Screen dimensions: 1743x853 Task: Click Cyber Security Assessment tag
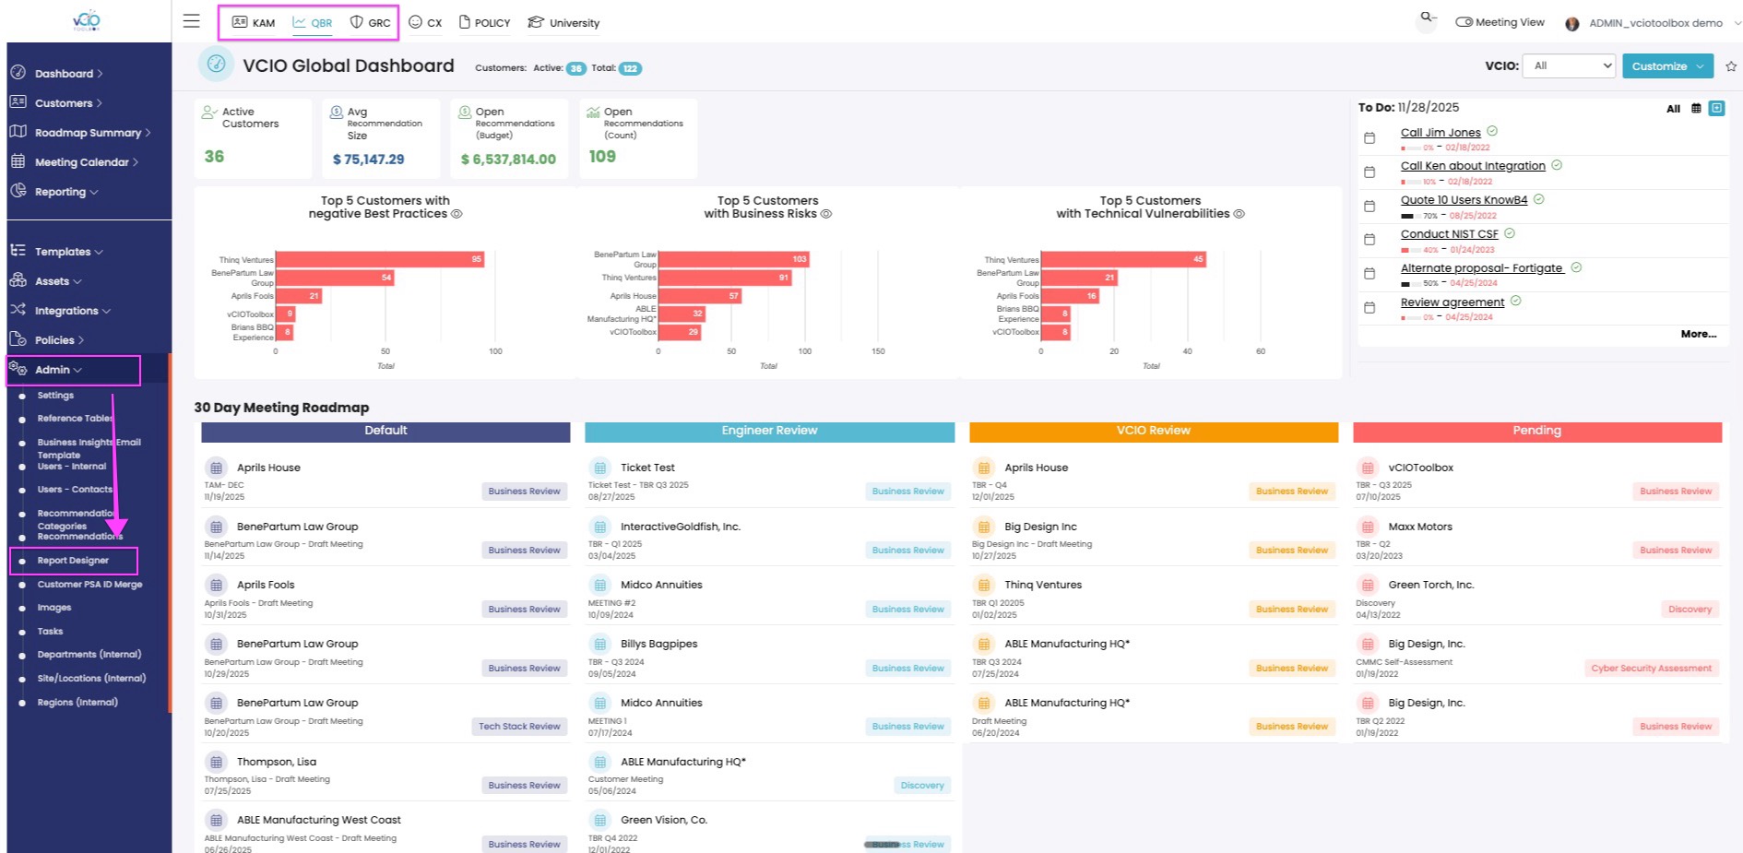1651,669
